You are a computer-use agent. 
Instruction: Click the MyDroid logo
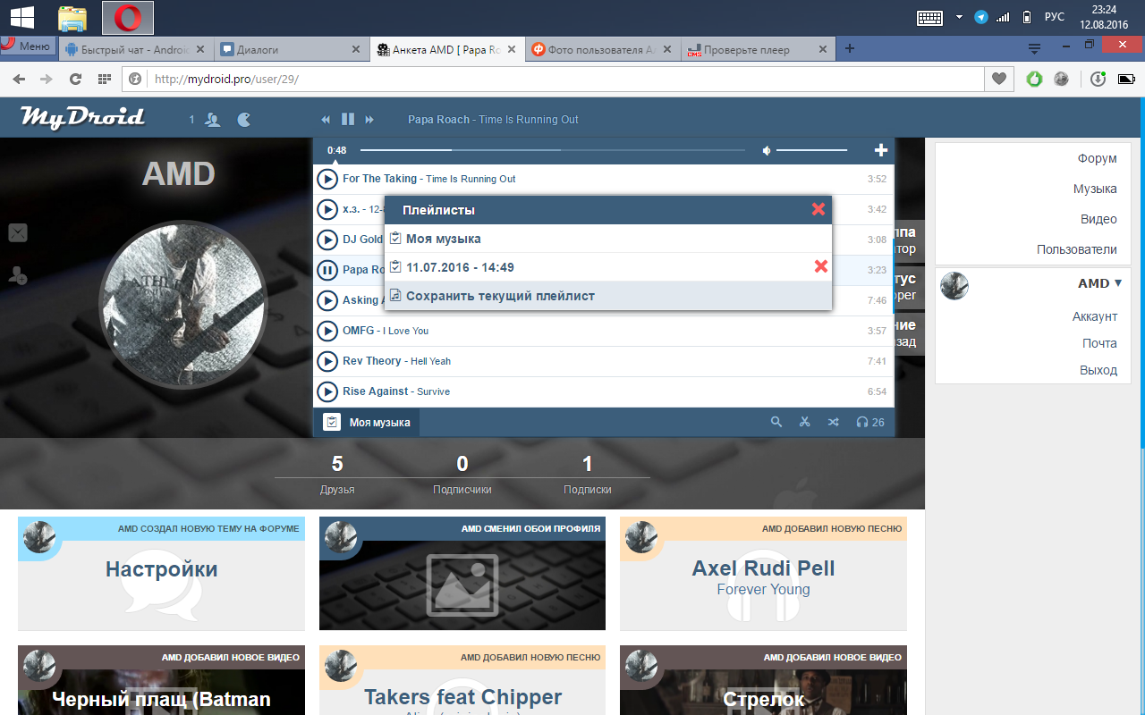click(x=82, y=118)
